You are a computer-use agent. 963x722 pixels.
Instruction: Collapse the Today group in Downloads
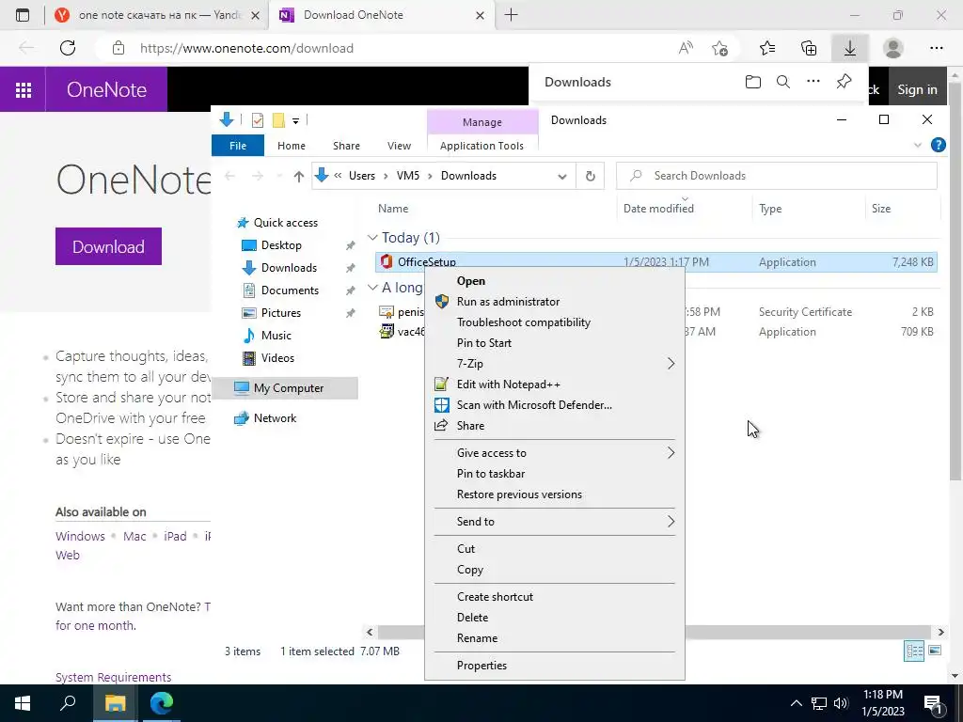372,238
